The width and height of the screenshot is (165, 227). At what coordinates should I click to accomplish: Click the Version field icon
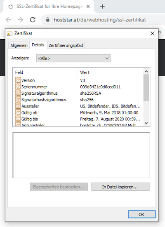18,80
